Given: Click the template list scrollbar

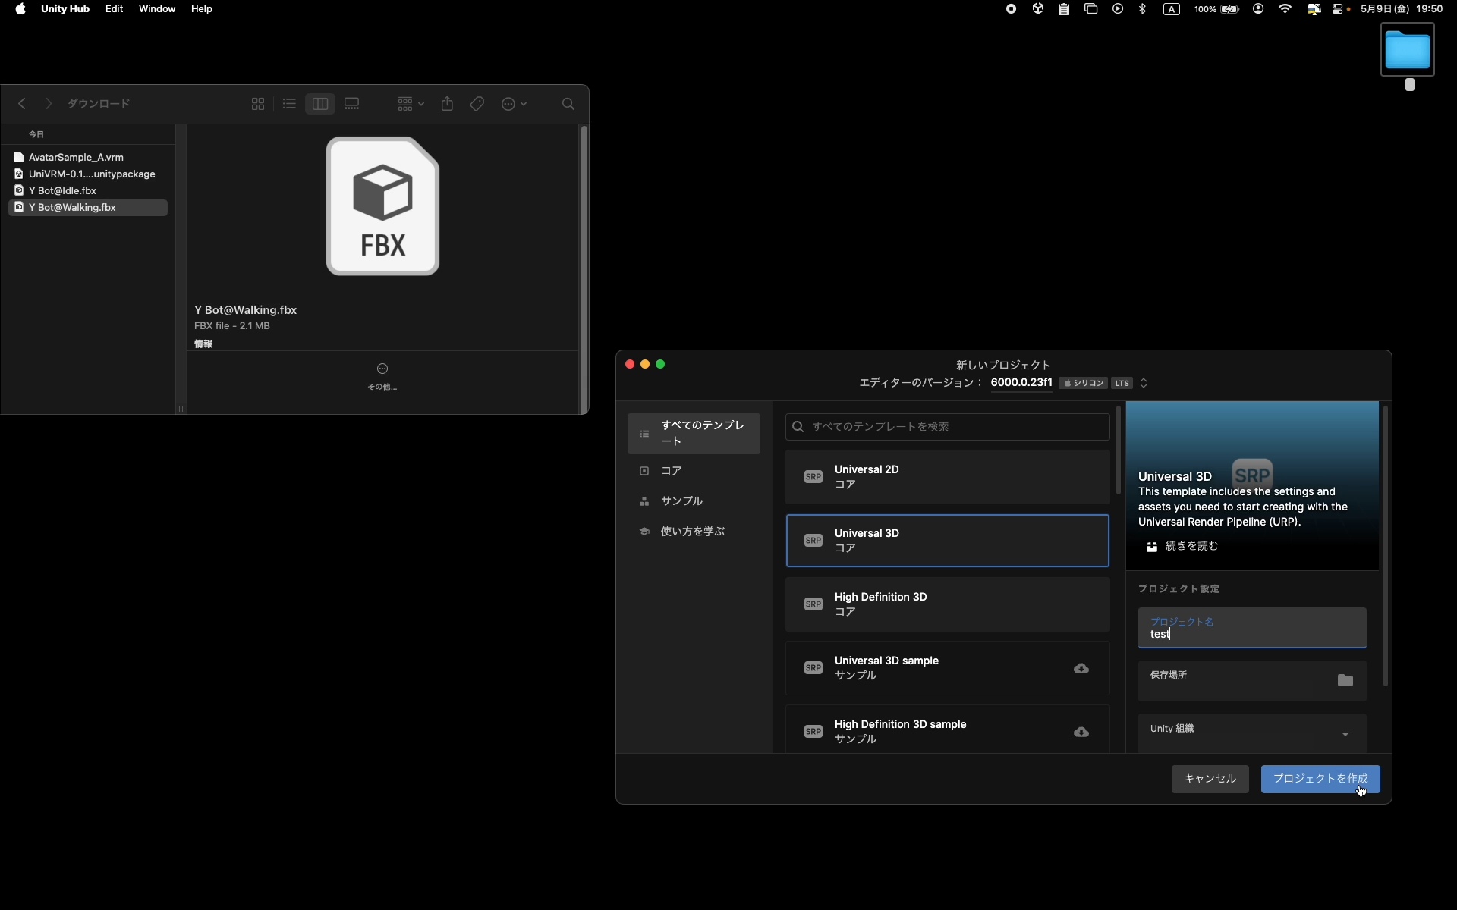Looking at the screenshot, I should click(1118, 450).
